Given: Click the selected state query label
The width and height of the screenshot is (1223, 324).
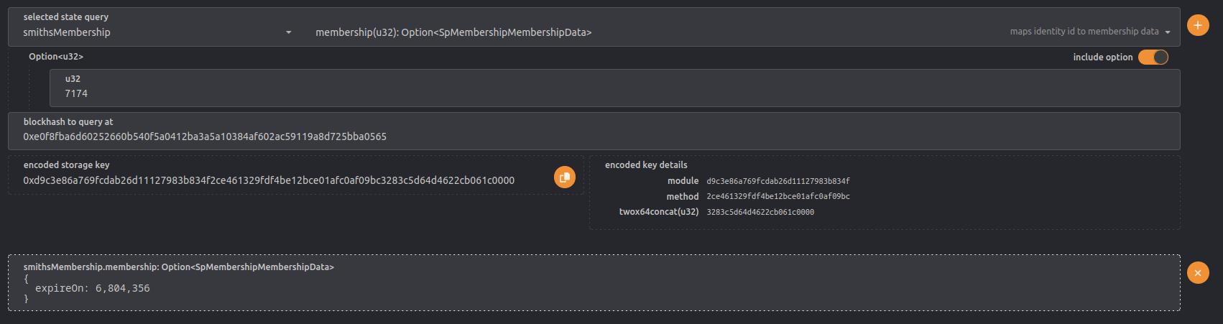Looking at the screenshot, I should pyautogui.click(x=66, y=17).
